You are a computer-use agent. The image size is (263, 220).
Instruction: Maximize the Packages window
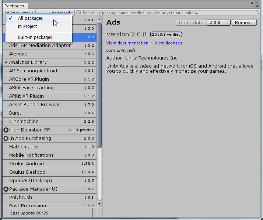[252, 3]
